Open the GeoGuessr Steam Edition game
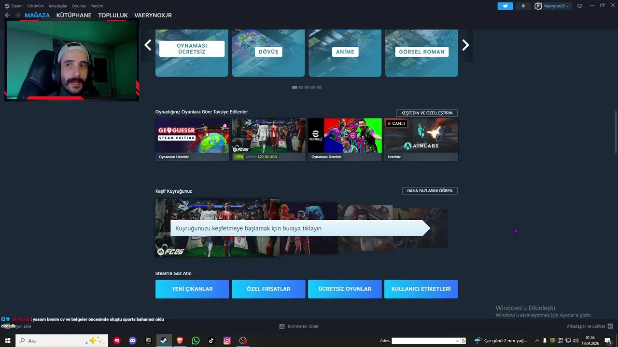The width and height of the screenshot is (618, 347). 192,139
